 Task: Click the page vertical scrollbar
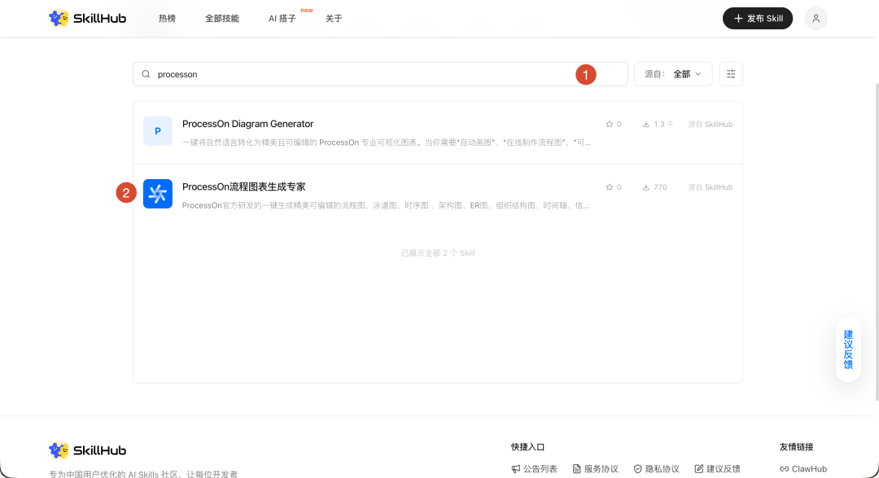pyautogui.click(x=877, y=241)
